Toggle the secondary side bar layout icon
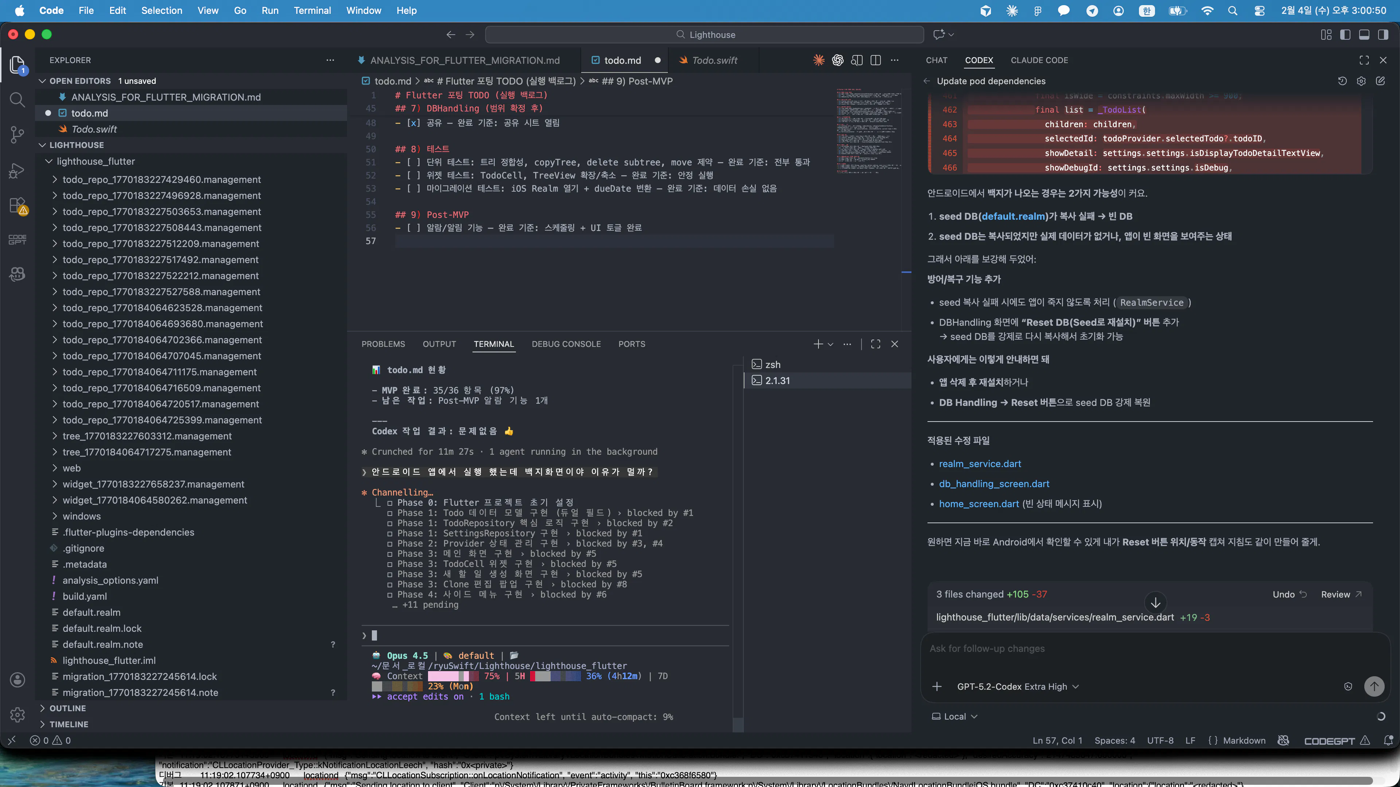Image resolution: width=1400 pixels, height=787 pixels. [1383, 35]
